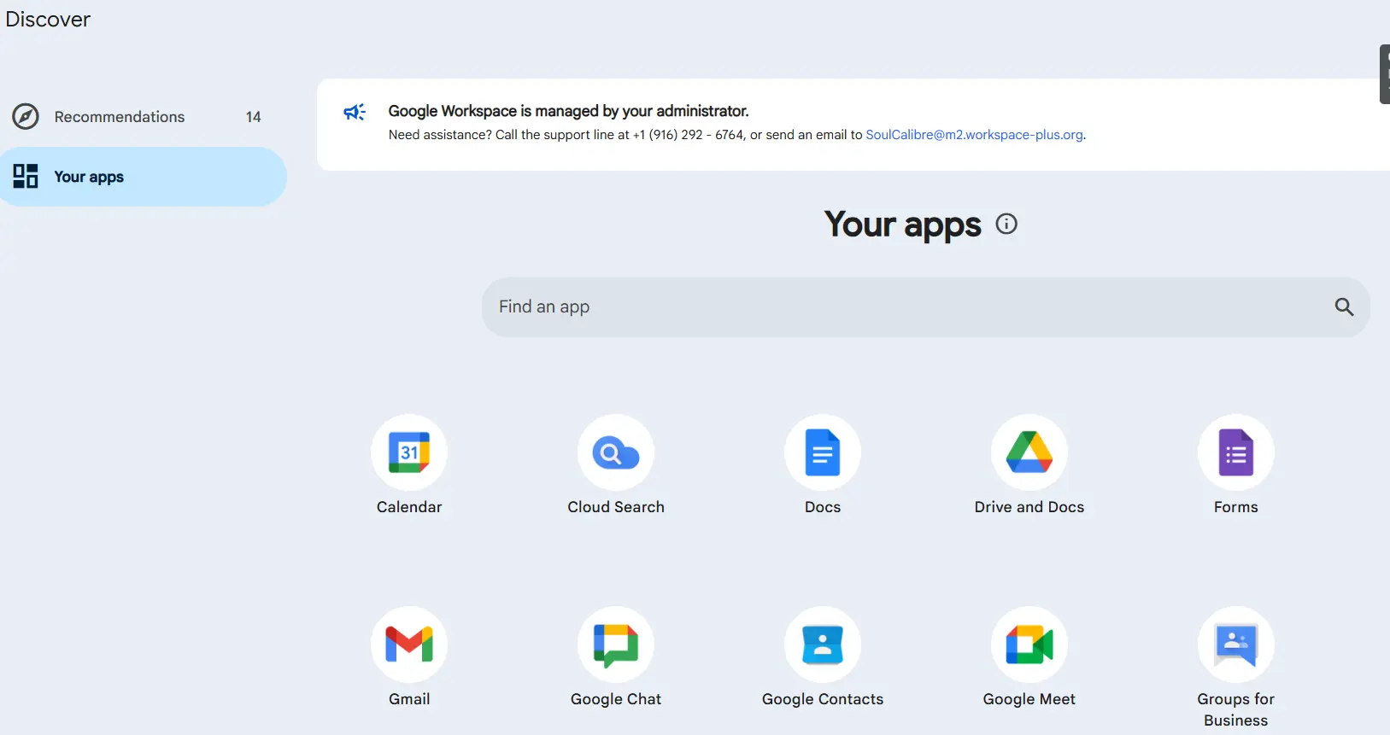Image resolution: width=1390 pixels, height=735 pixels.
Task: Open the Google Contacts icon
Action: point(823,645)
